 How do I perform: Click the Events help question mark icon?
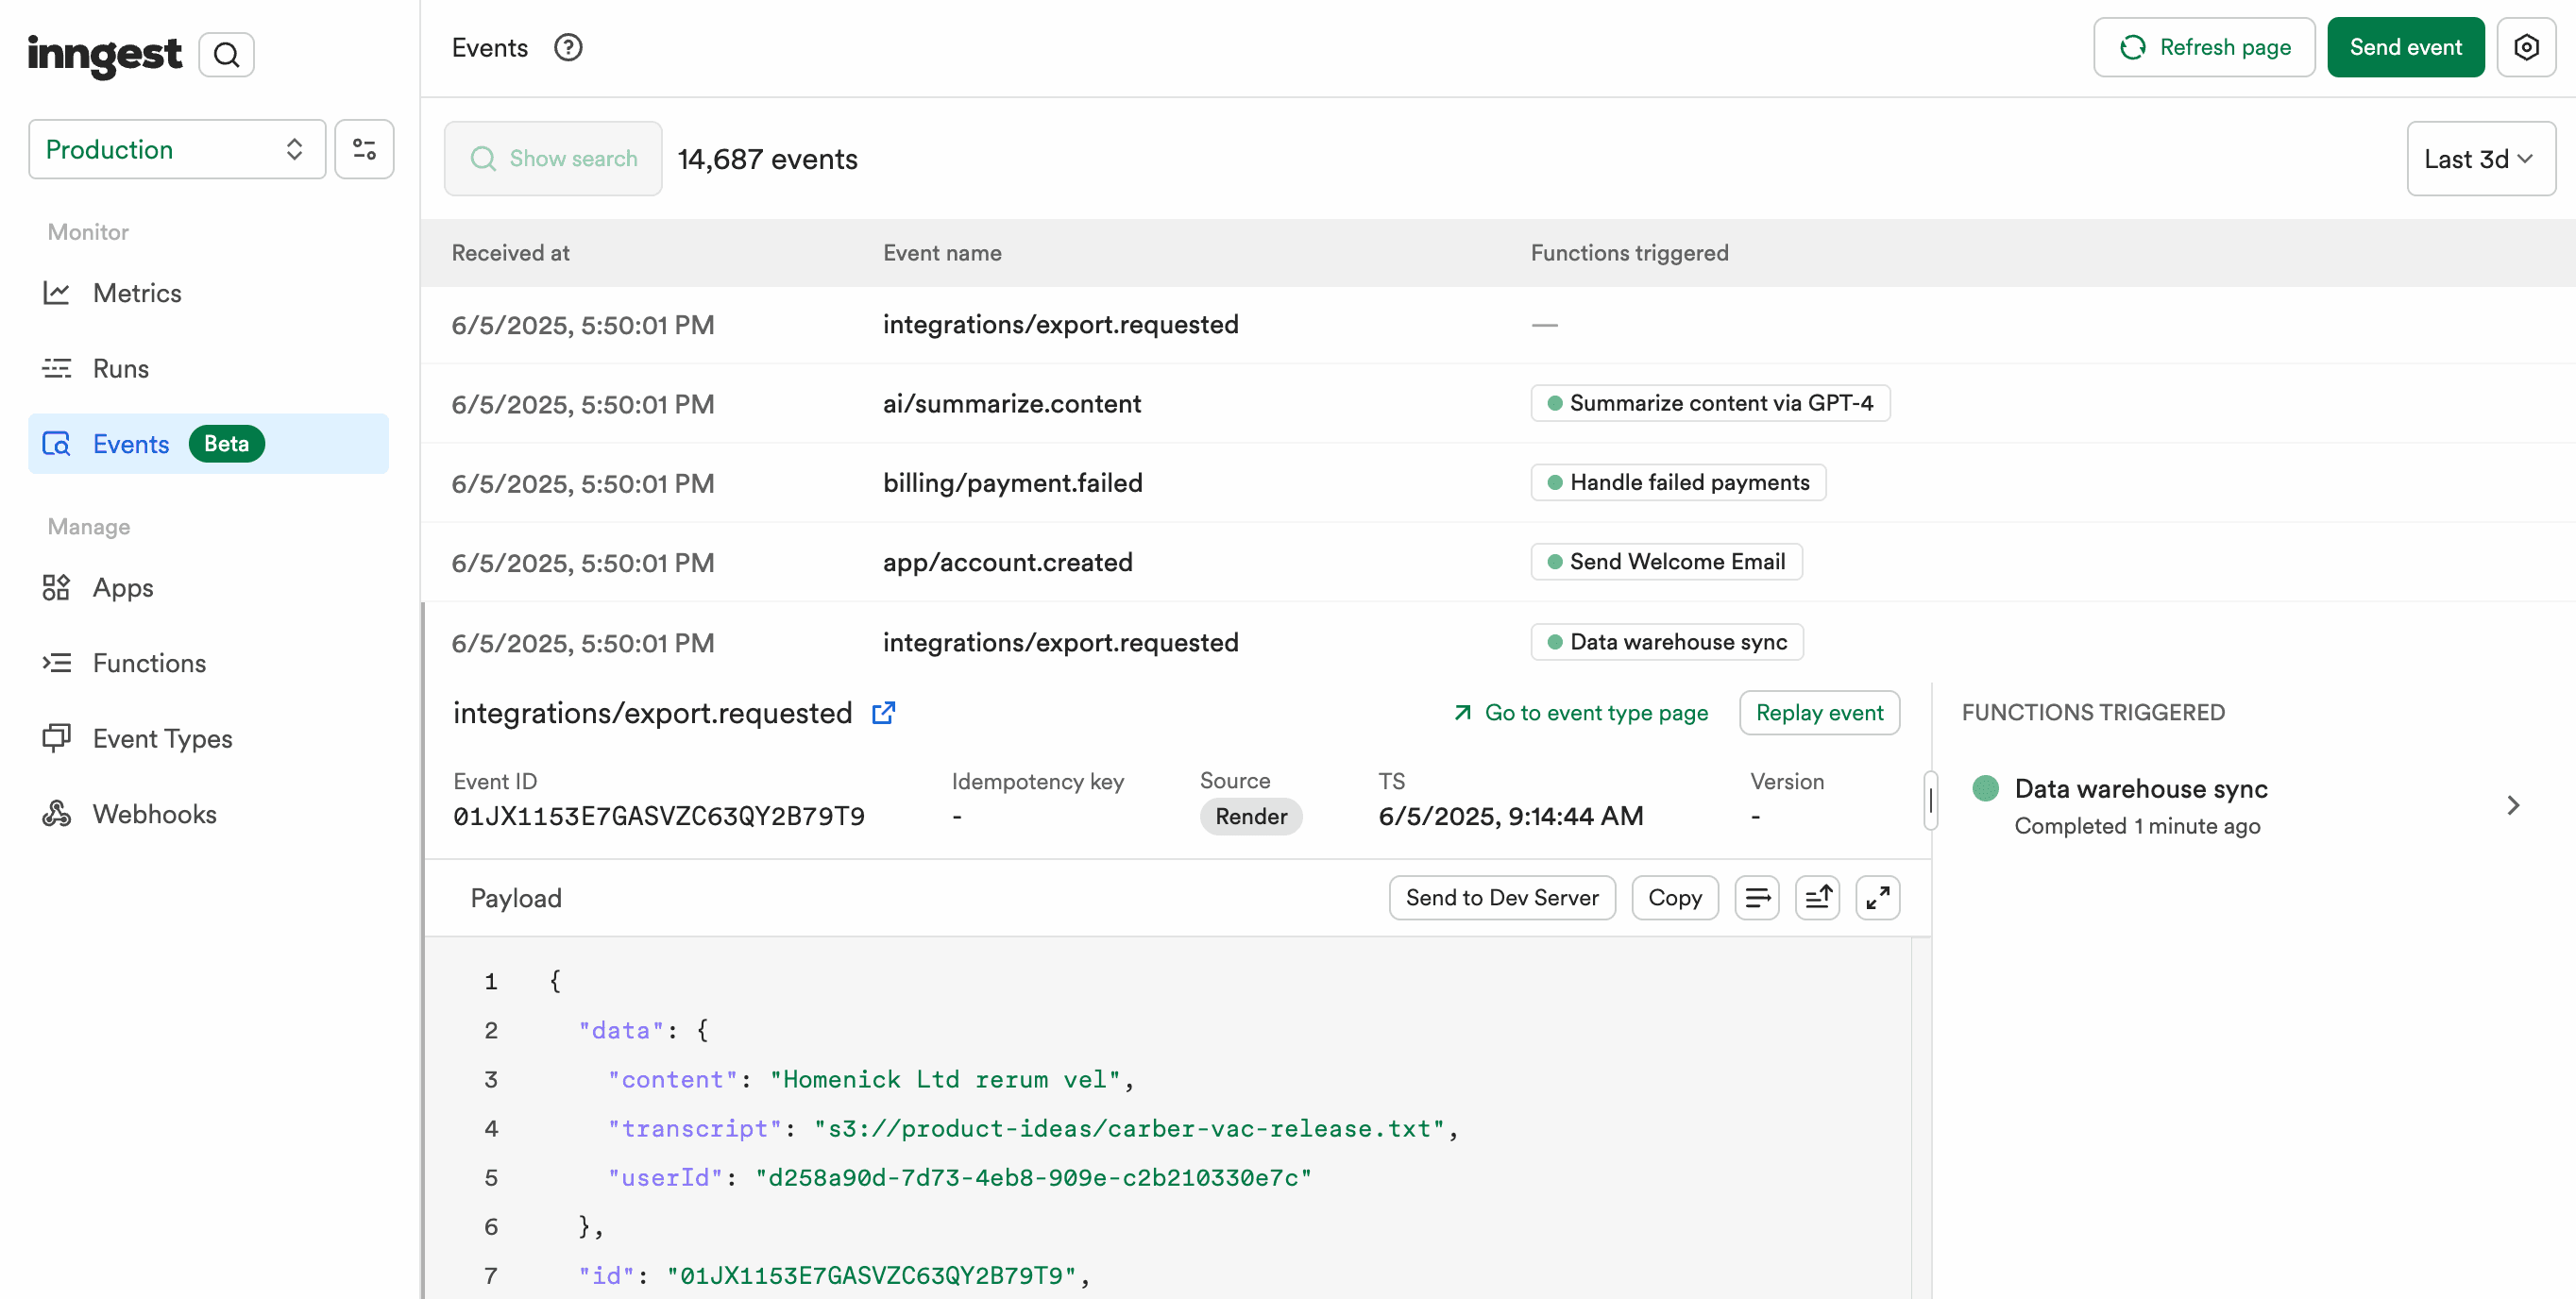point(568,47)
